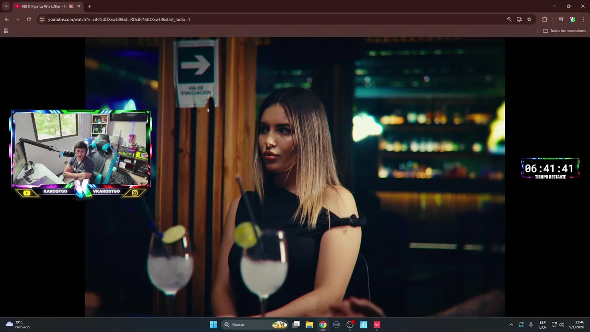Open the Chrome three-dot menu
This screenshot has width=590, height=332.
coord(584,19)
